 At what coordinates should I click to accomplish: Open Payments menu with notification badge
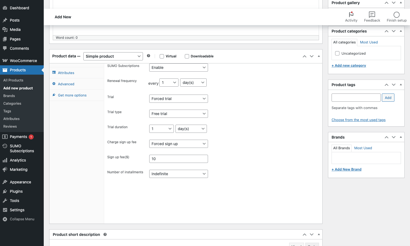tap(22, 137)
